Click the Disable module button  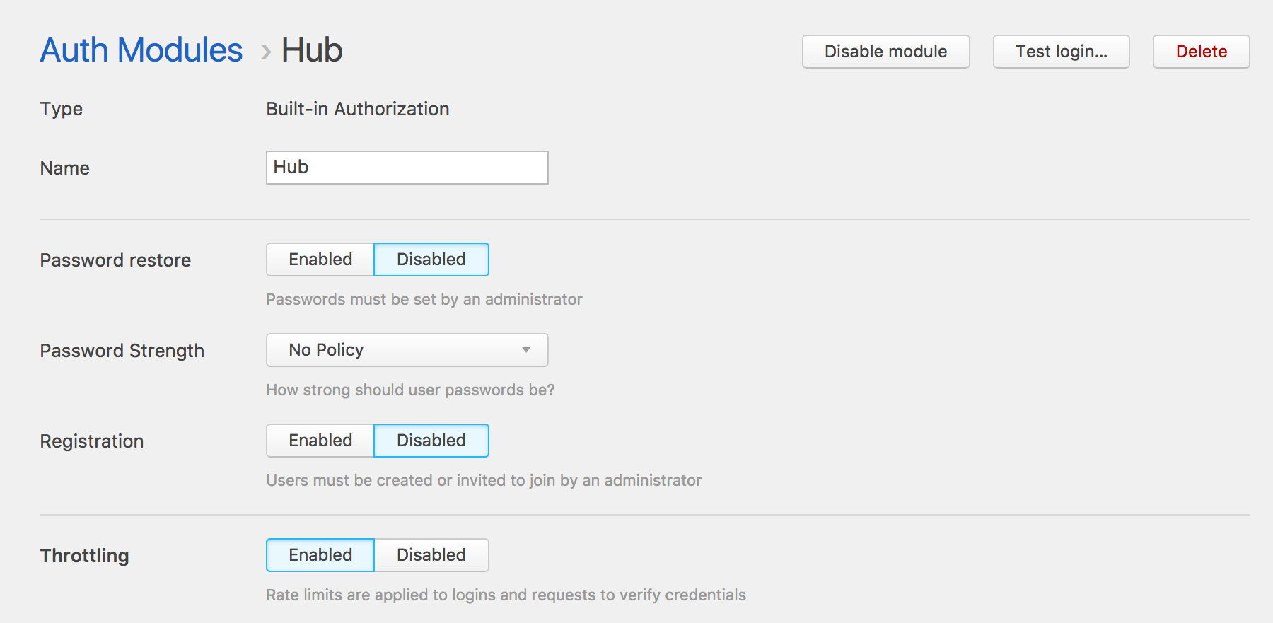(885, 52)
